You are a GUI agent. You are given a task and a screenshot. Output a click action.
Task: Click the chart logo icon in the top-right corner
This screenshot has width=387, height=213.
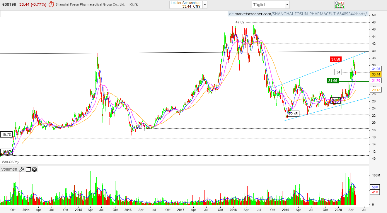tap(340, 5)
